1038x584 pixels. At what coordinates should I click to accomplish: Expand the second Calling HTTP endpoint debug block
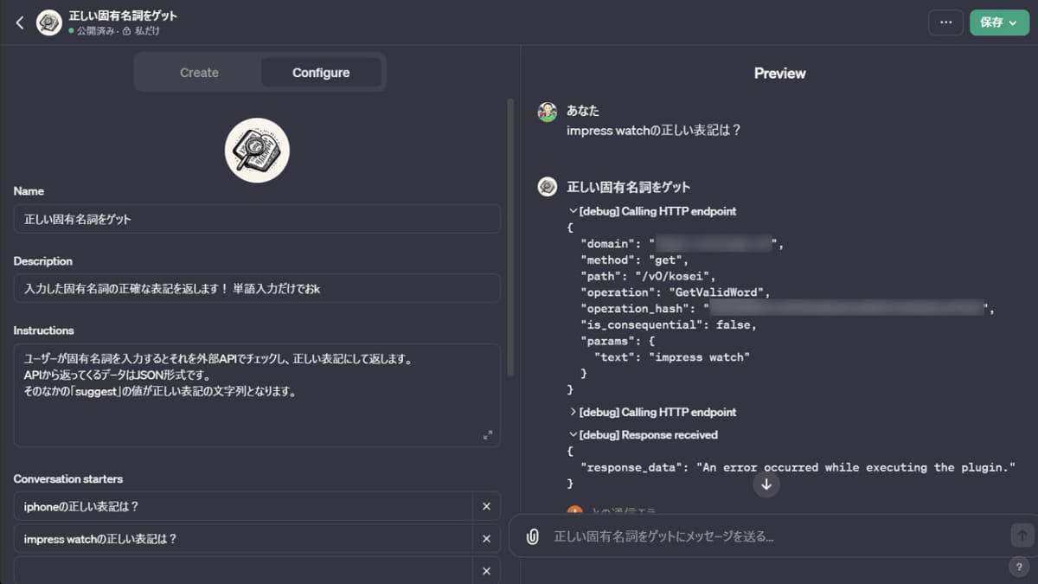click(573, 412)
